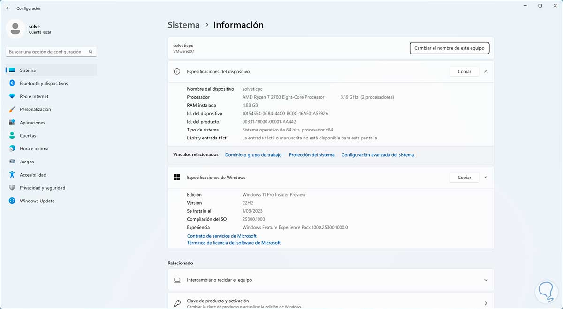The image size is (563, 309).
Task: Select the 3.19 GHz processor speed
Action: click(x=350, y=97)
